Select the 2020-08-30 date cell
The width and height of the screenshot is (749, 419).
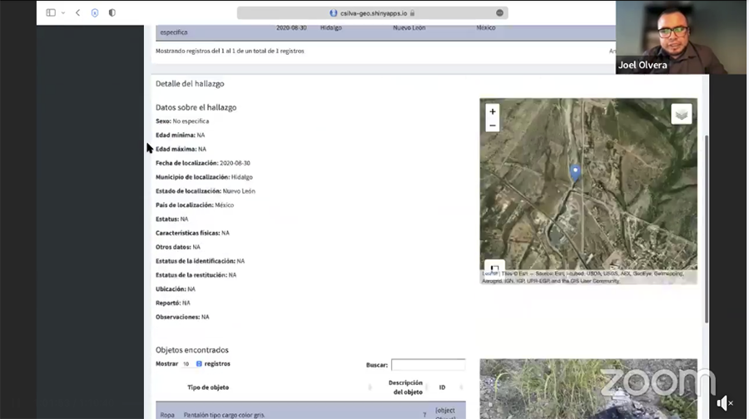[x=291, y=27]
